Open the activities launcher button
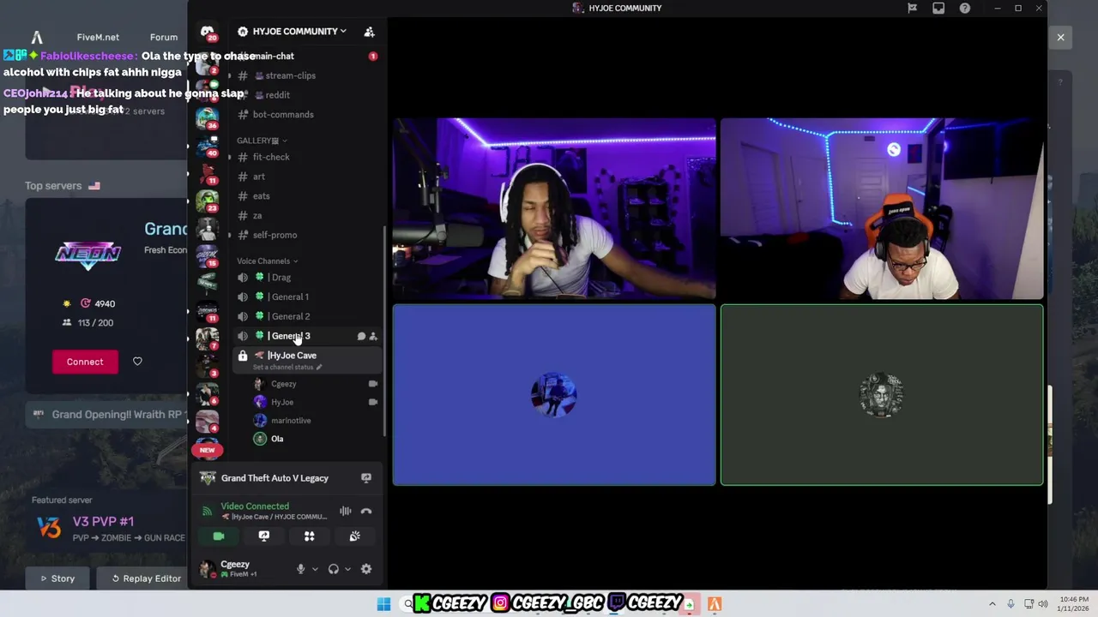1098x617 pixels. [310, 536]
